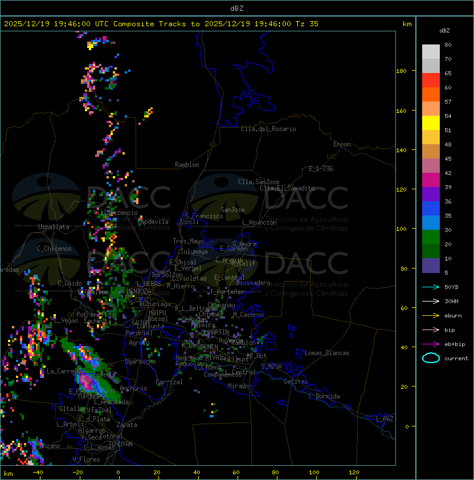Image resolution: width=474 pixels, height=480 pixels.
Task: Pick the purple swatch between 39 and 36
Action: point(431,194)
